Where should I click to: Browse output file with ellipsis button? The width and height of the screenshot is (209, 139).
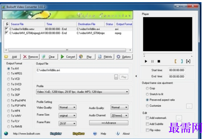coord(116,77)
